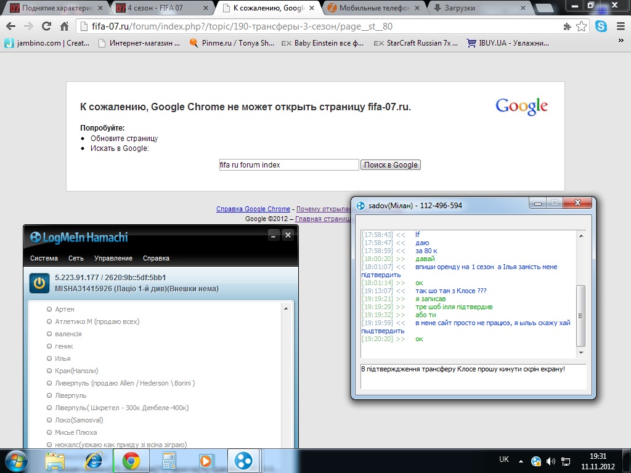Screen dimensions: 631x473
Task: Go back using Chrome's back arrow
Action: (x=11, y=26)
